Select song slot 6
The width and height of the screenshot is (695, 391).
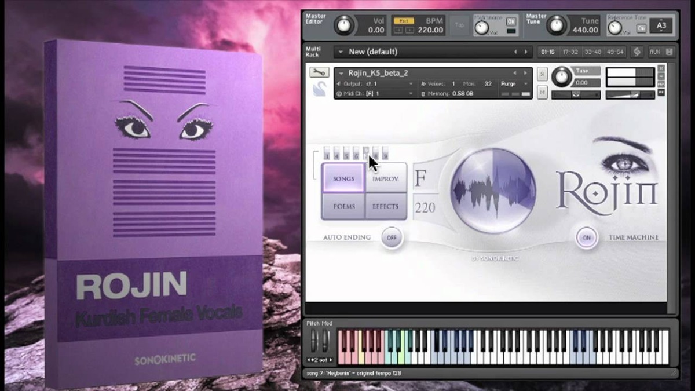pos(356,154)
